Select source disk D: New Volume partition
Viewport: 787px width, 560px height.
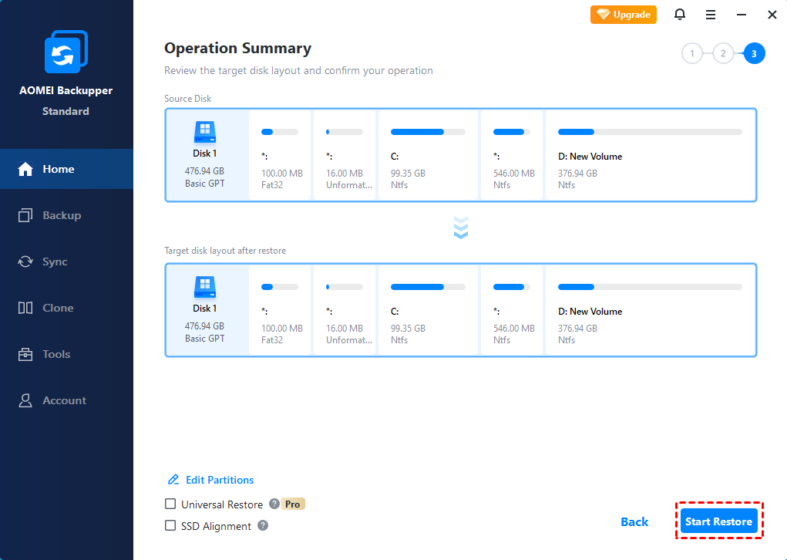click(x=651, y=155)
